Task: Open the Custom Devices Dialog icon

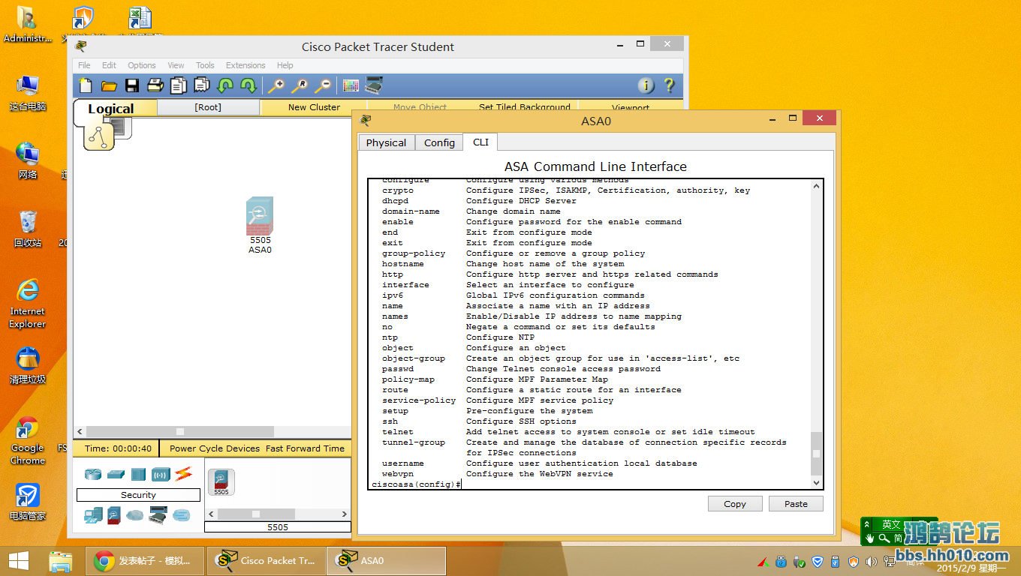Action: pyautogui.click(x=374, y=85)
